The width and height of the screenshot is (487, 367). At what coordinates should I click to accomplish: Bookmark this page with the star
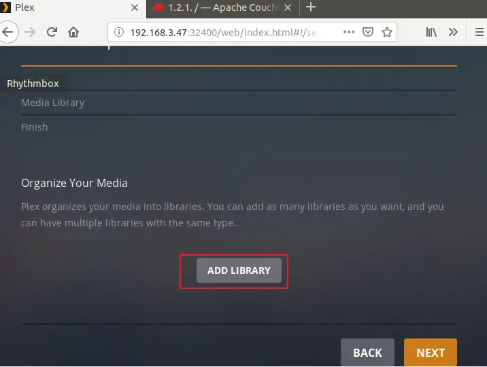[x=387, y=32]
